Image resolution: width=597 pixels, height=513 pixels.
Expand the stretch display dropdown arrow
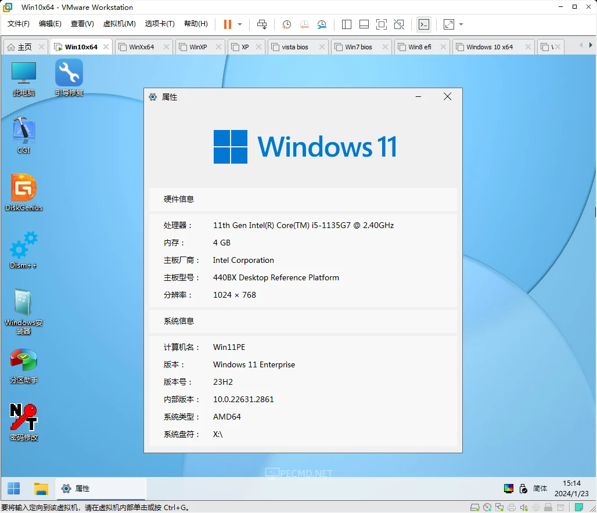461,24
